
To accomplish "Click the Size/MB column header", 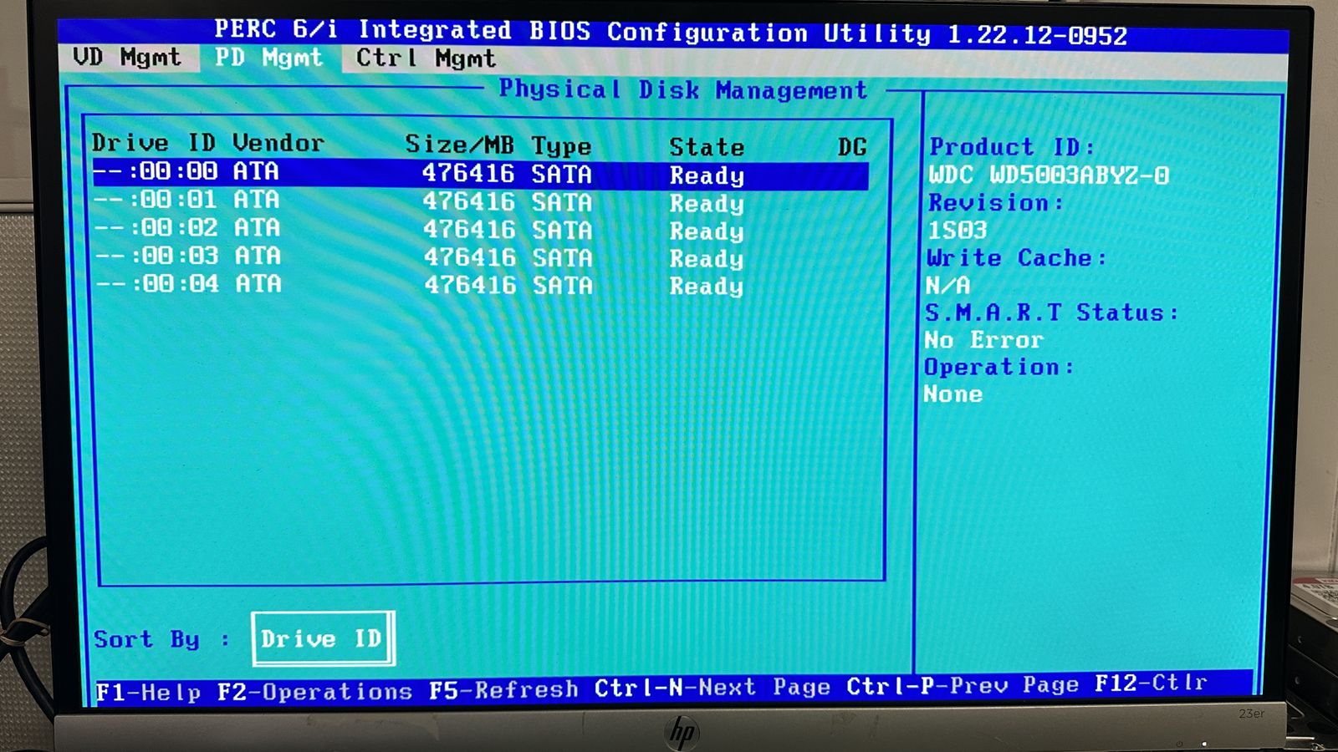I will click(x=459, y=144).
